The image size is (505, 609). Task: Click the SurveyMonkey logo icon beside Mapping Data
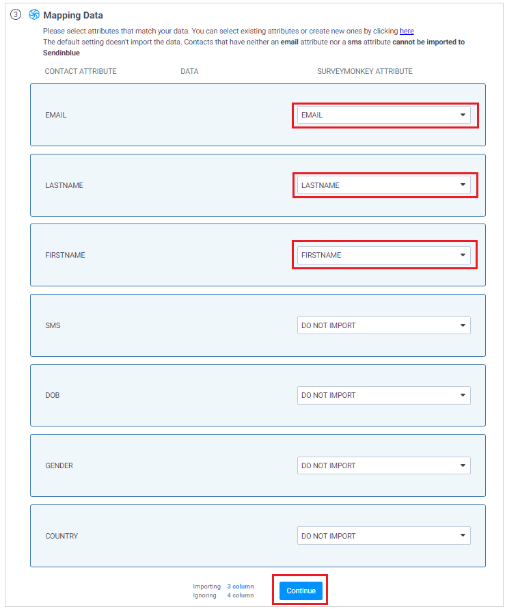click(33, 15)
